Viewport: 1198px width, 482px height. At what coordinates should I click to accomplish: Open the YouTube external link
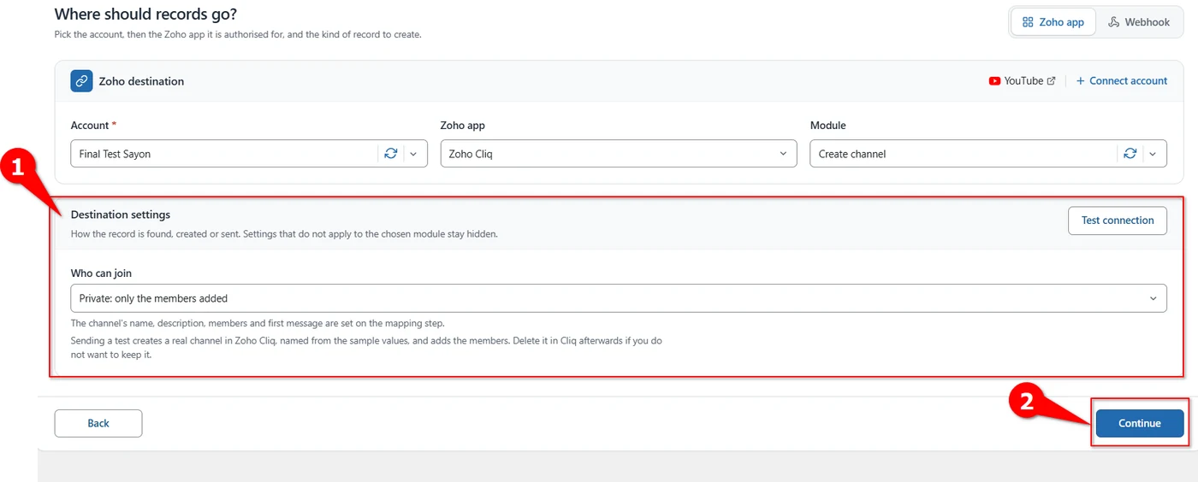[1022, 81]
